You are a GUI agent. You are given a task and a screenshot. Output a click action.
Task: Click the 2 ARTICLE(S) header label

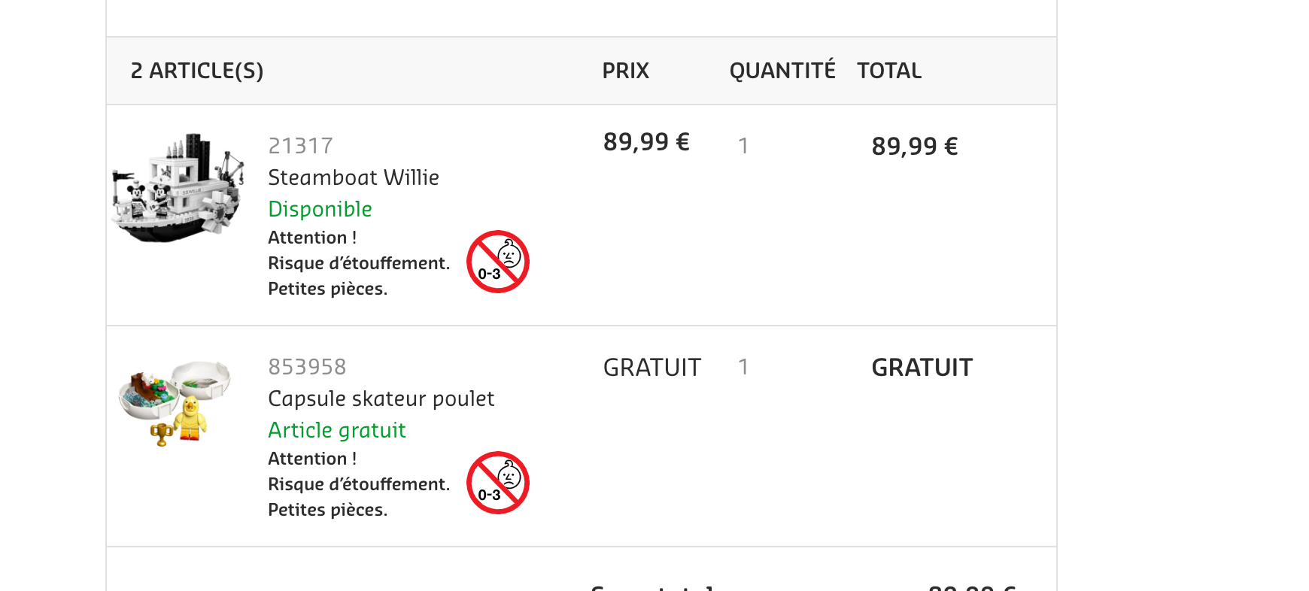click(197, 71)
